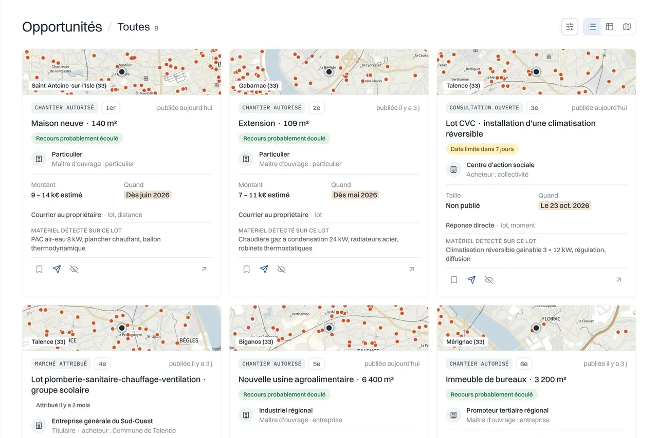Hide the Maison neuve opportunity
This screenshot has width=658, height=438.
point(74,269)
